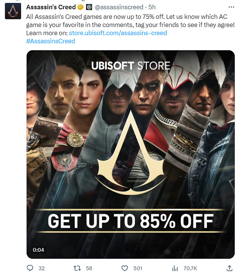Play the Ubisoft Store promo video
The height and width of the screenshot is (275, 241).
(130, 155)
